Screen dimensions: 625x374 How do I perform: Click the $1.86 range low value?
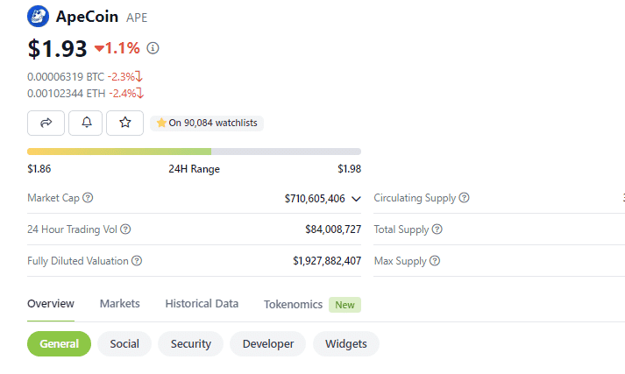pyautogui.click(x=39, y=169)
